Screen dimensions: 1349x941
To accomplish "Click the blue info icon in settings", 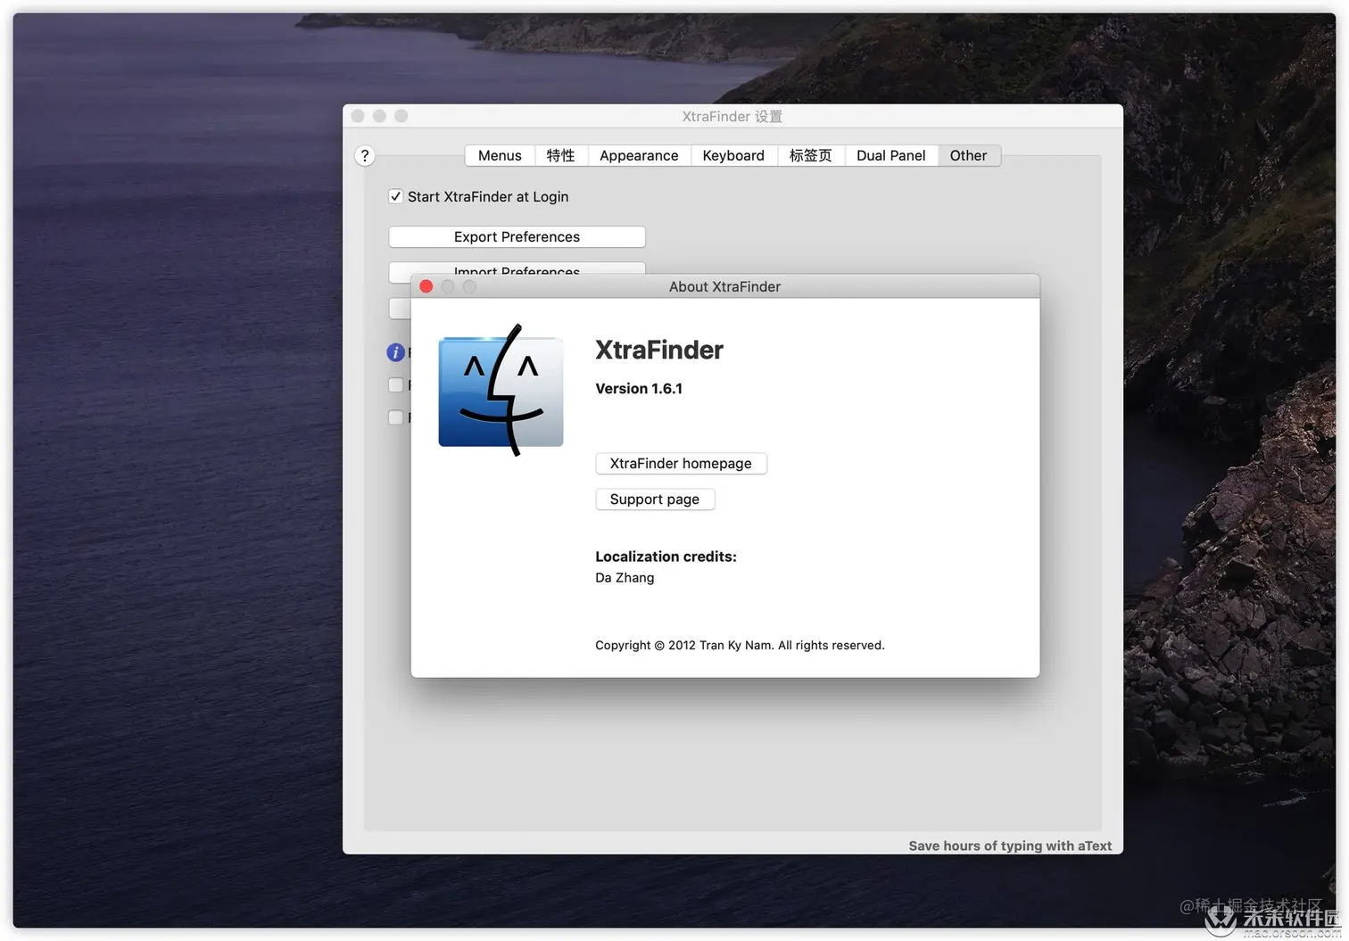I will click(x=395, y=352).
